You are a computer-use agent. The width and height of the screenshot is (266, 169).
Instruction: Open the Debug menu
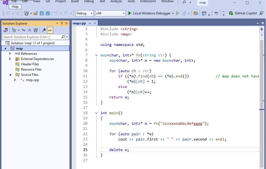coord(89,2)
